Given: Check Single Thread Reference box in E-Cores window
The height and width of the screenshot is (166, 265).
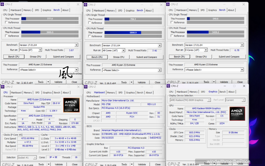Looking at the screenshot, I should (x=172, y=23).
